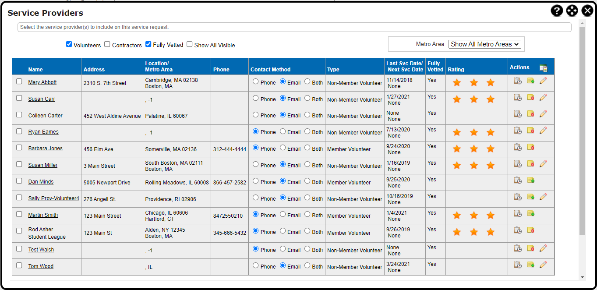Click the Rating column header
597x290 pixels.
[456, 70]
